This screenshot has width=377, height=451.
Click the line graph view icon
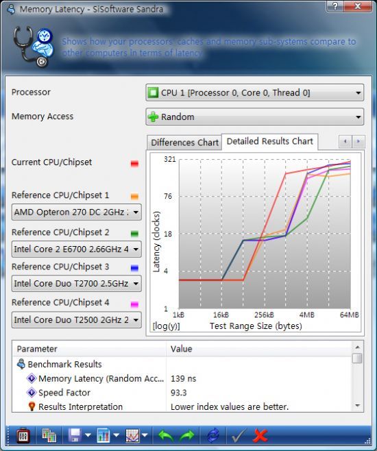coord(132,435)
